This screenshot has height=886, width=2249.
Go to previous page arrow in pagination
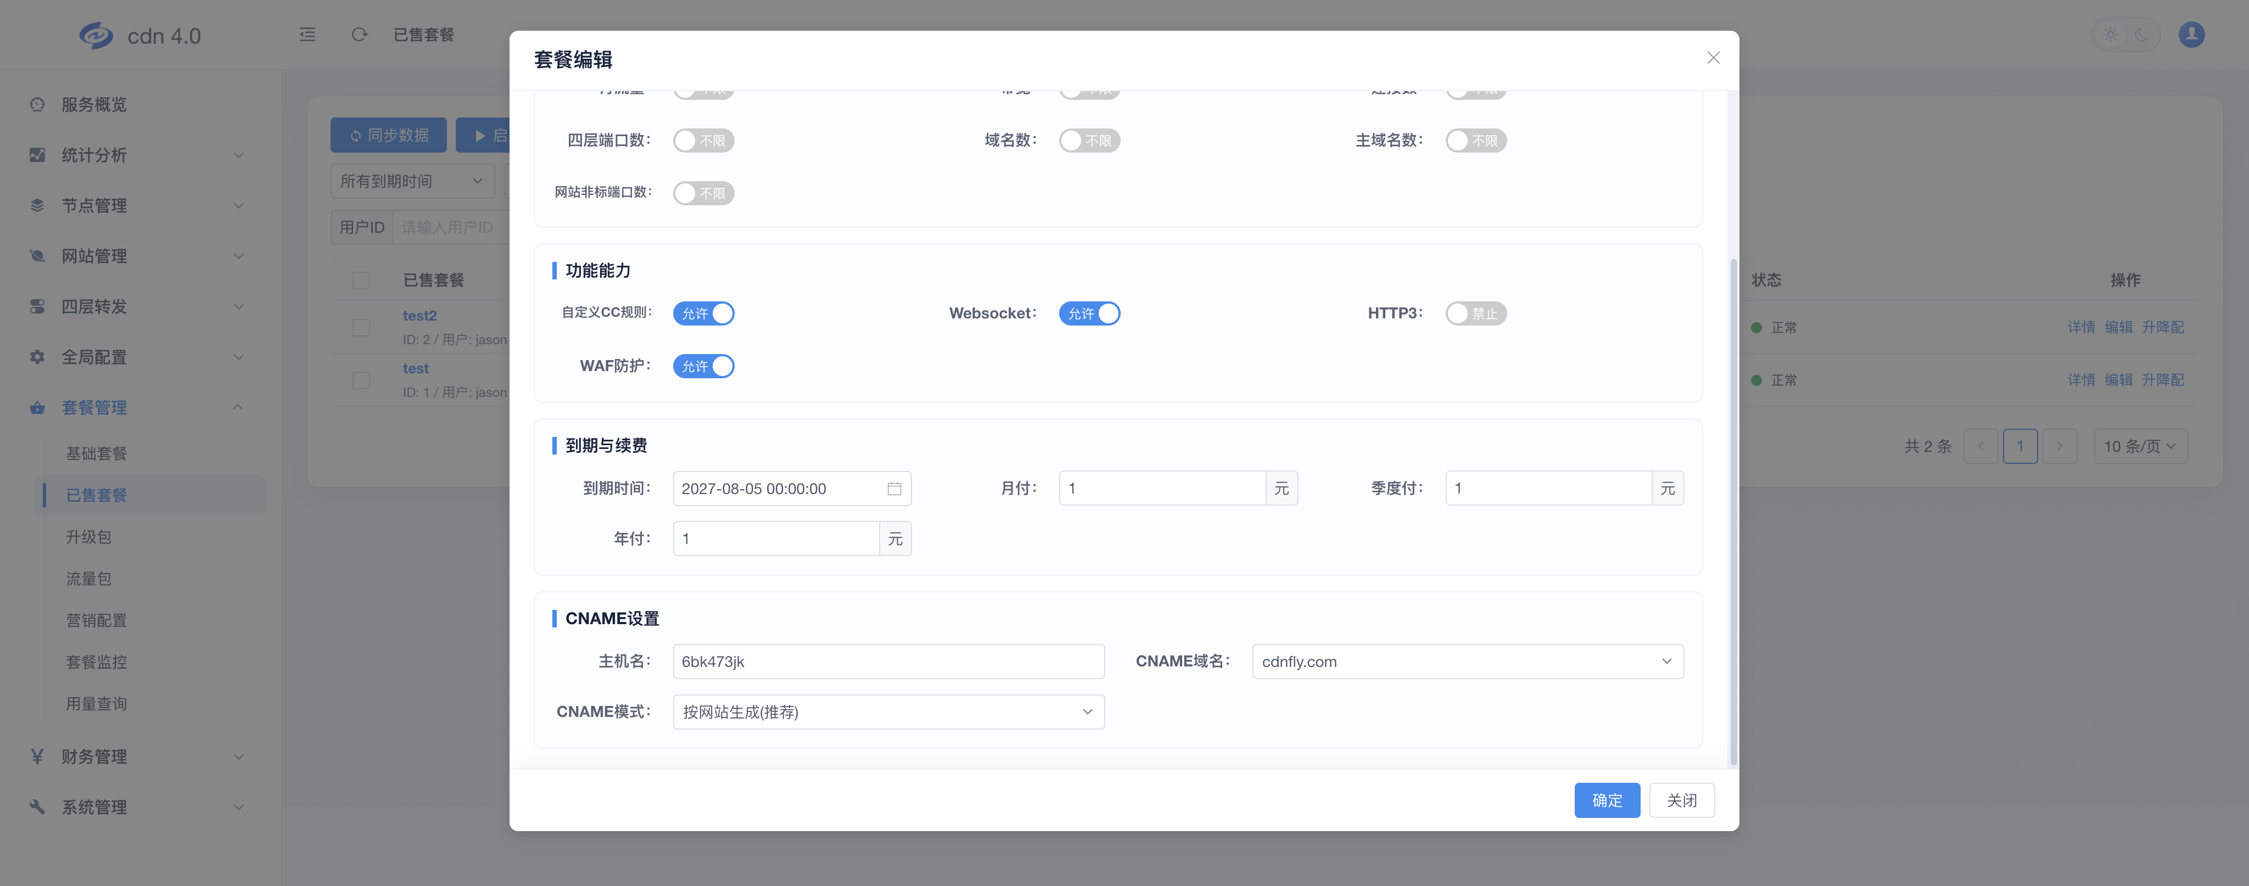1980,446
